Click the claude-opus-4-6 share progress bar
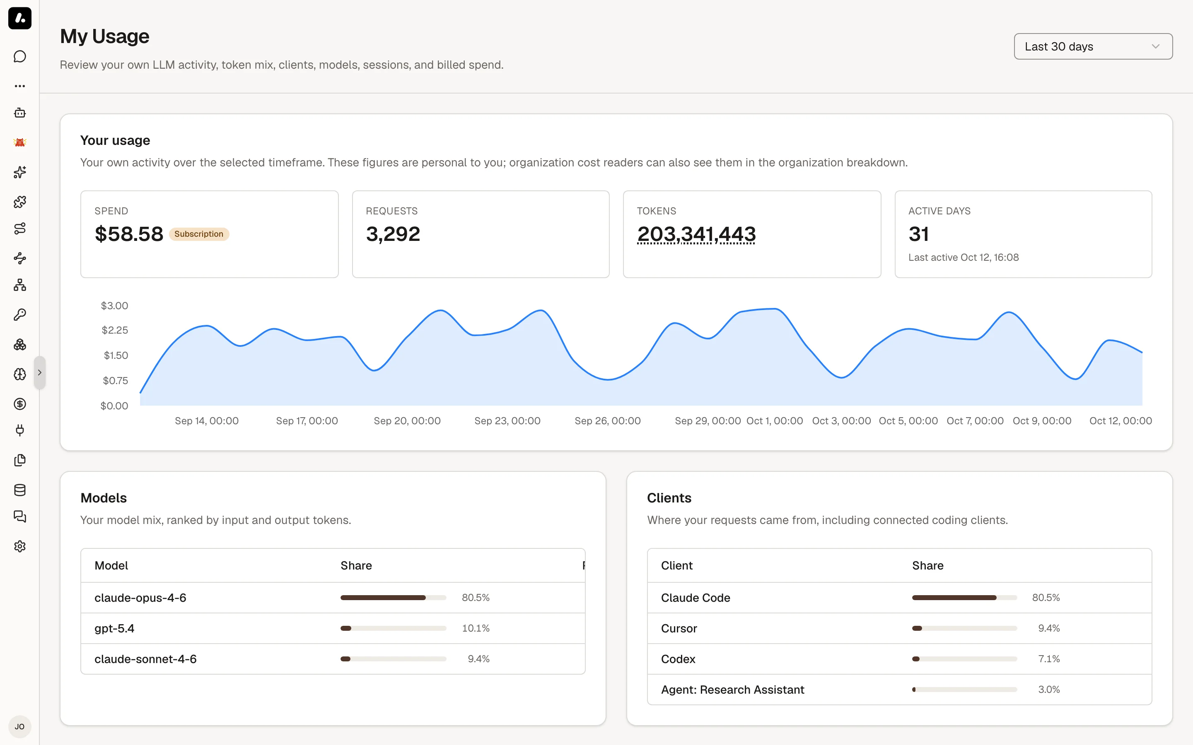This screenshot has width=1193, height=745. click(394, 598)
